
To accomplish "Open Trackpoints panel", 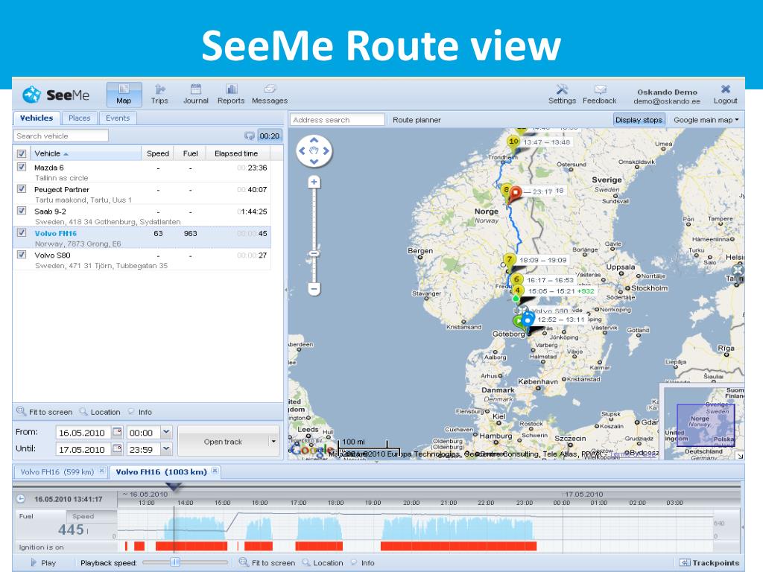I will [x=709, y=563].
